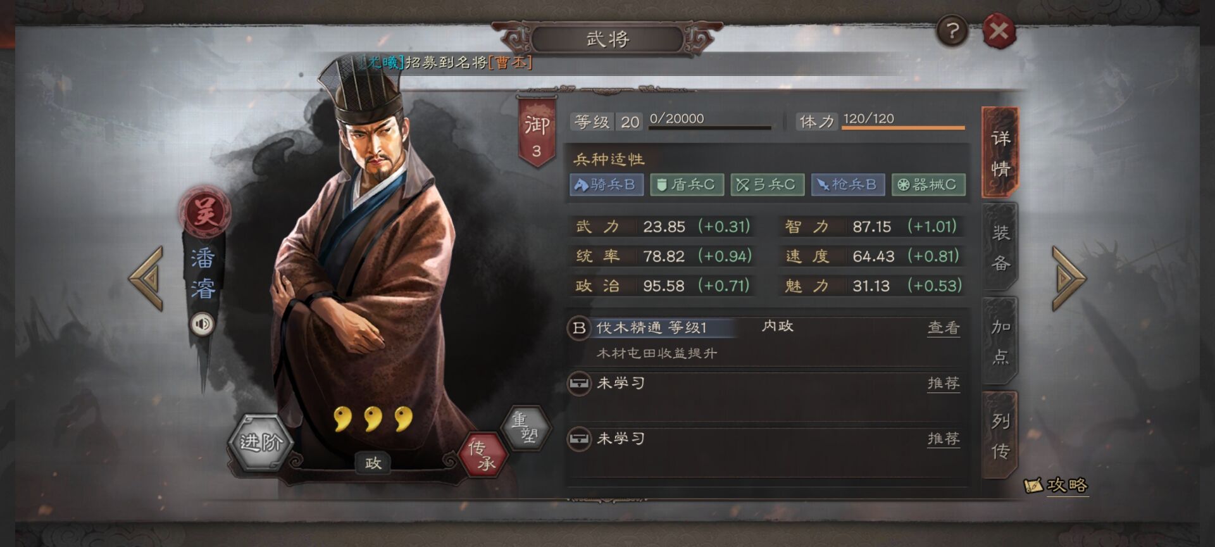1215x547 pixels.
Task: Click the question mark help icon
Action: point(952,30)
